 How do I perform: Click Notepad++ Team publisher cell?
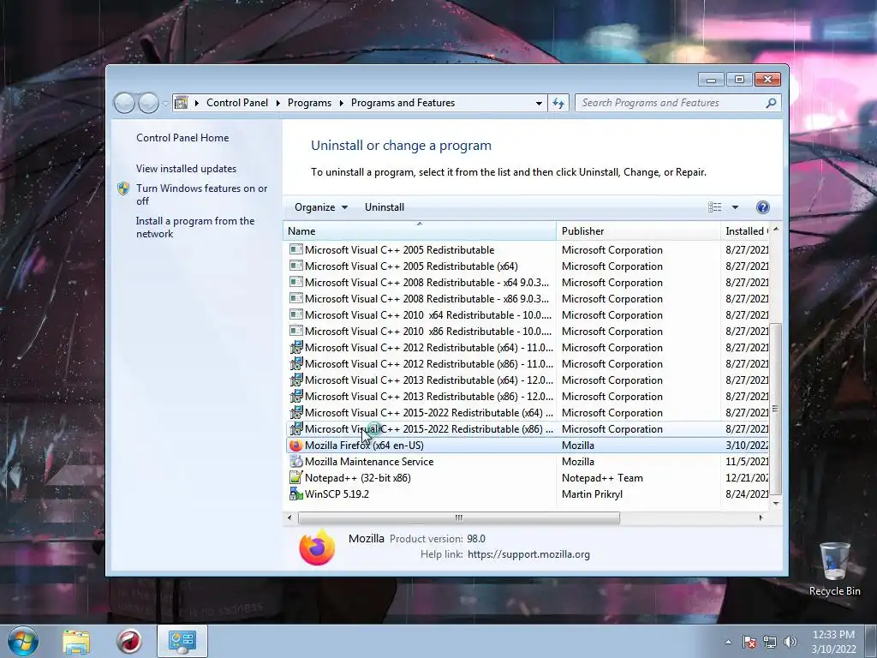point(602,478)
